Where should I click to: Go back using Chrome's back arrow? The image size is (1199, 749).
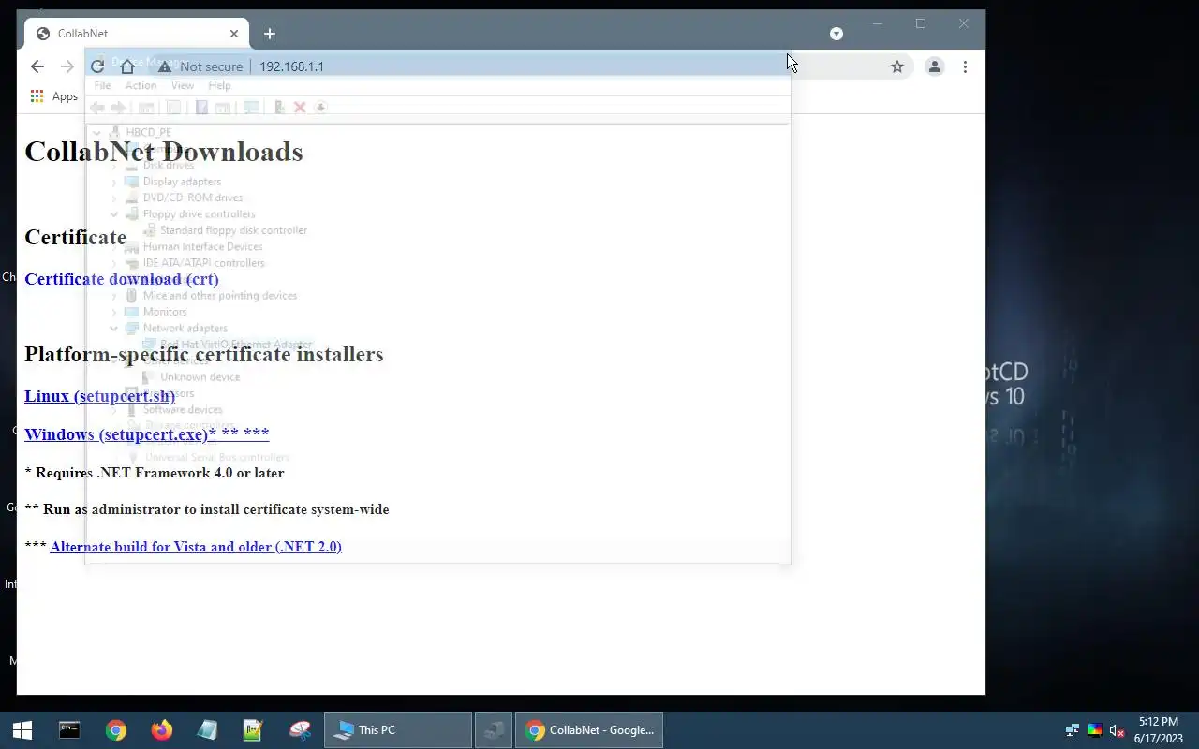pos(37,66)
